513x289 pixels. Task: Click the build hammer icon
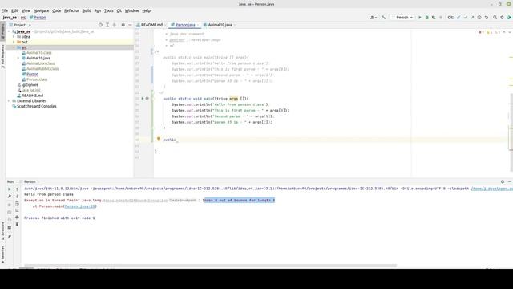383,18
